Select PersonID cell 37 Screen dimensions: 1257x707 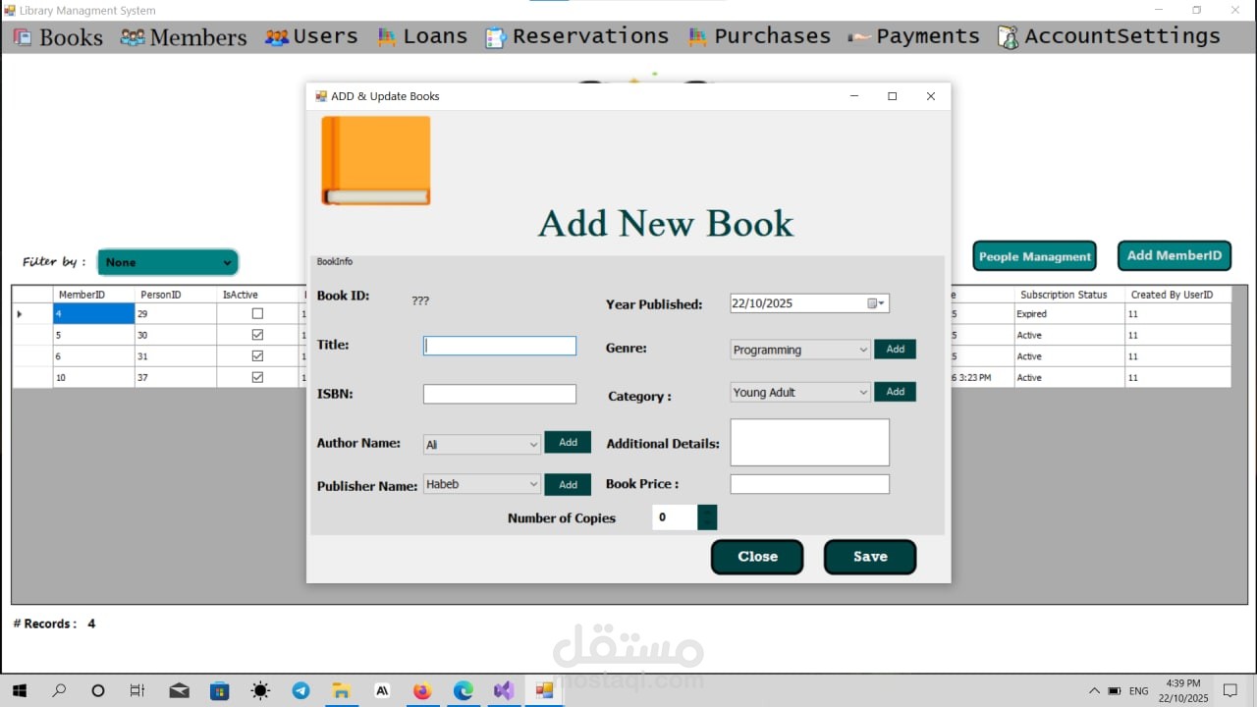175,377
